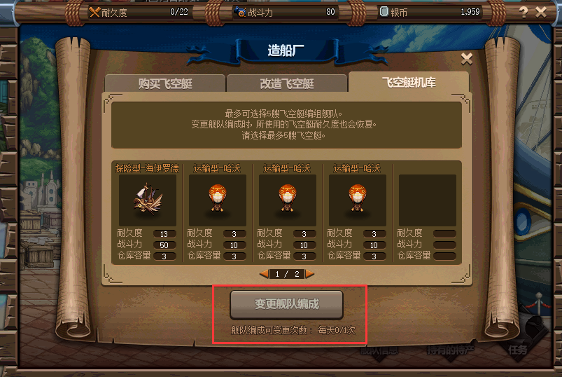Screen dimensions: 562x377
Task: Click the silver coin currency icon
Action: [384, 12]
